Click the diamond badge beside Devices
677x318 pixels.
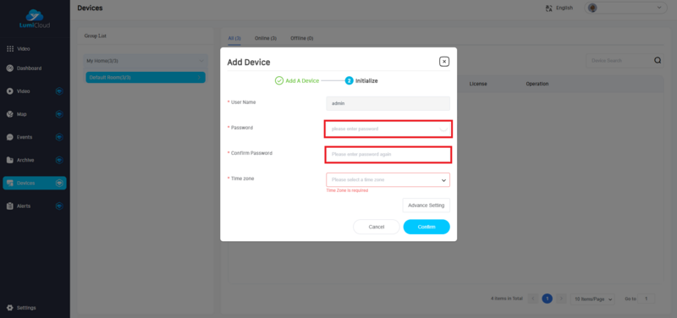coord(59,183)
